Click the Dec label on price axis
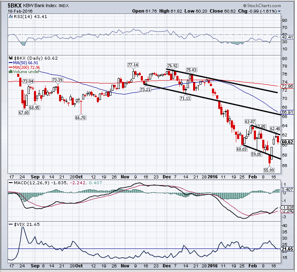 click(x=167, y=177)
